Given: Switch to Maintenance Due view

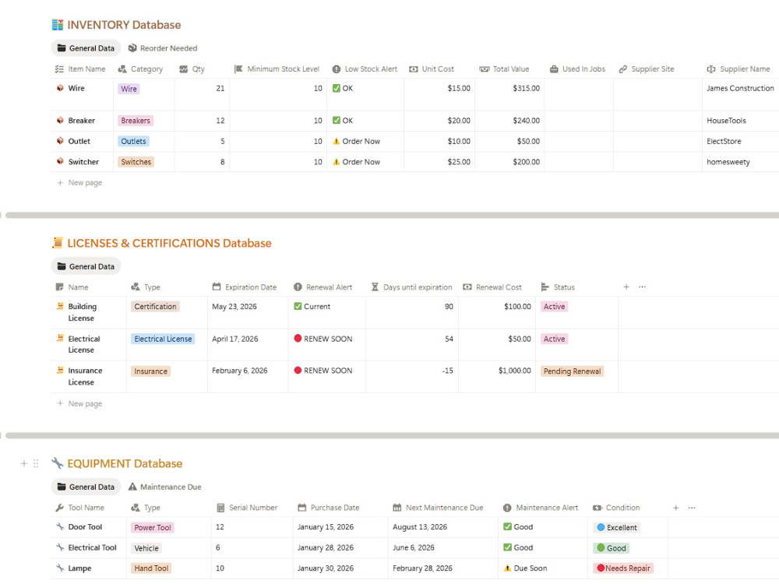Looking at the screenshot, I should point(165,487).
